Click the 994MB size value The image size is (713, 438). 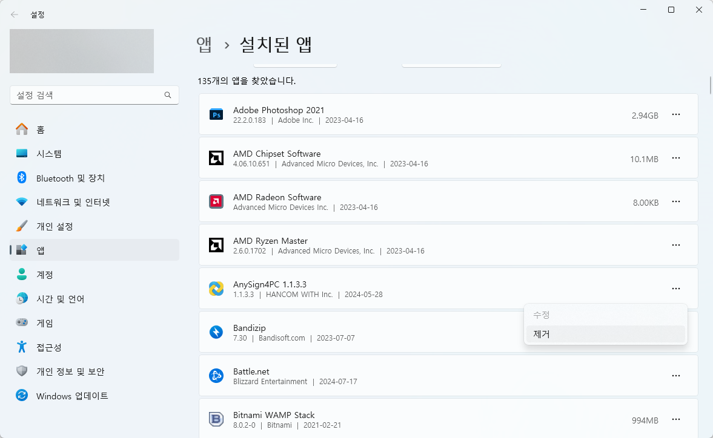click(x=645, y=420)
